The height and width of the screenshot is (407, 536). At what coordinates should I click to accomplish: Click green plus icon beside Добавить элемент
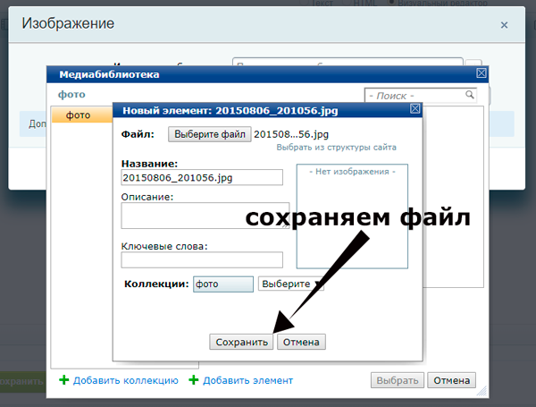point(194,379)
